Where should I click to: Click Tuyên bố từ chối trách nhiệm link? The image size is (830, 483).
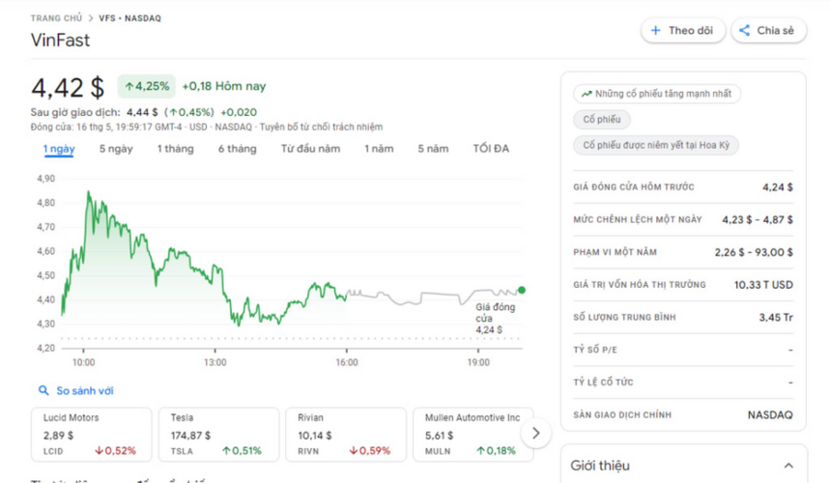(x=321, y=127)
